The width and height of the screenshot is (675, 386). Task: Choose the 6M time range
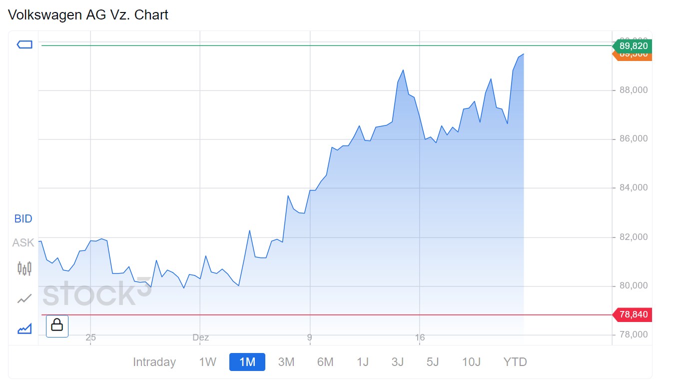[x=325, y=362]
